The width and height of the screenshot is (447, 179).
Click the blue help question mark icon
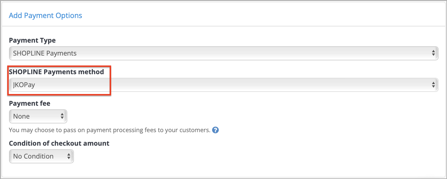coord(215,130)
